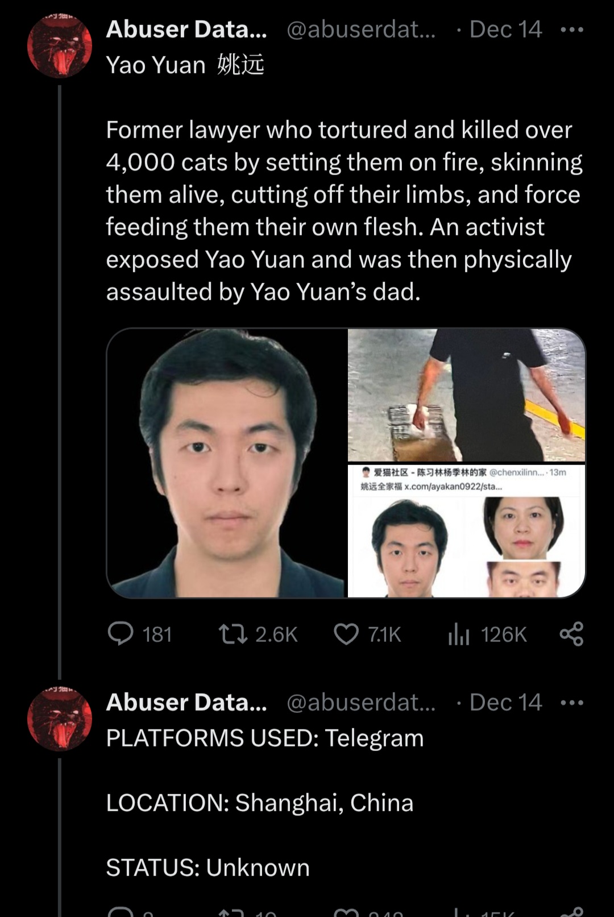Open the Dec 14 timestamp on second tweet
The image size is (614, 917).
click(x=505, y=703)
